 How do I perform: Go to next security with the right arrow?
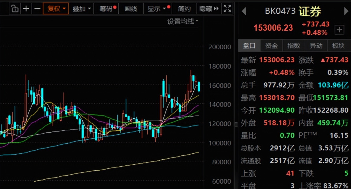point(346,12)
